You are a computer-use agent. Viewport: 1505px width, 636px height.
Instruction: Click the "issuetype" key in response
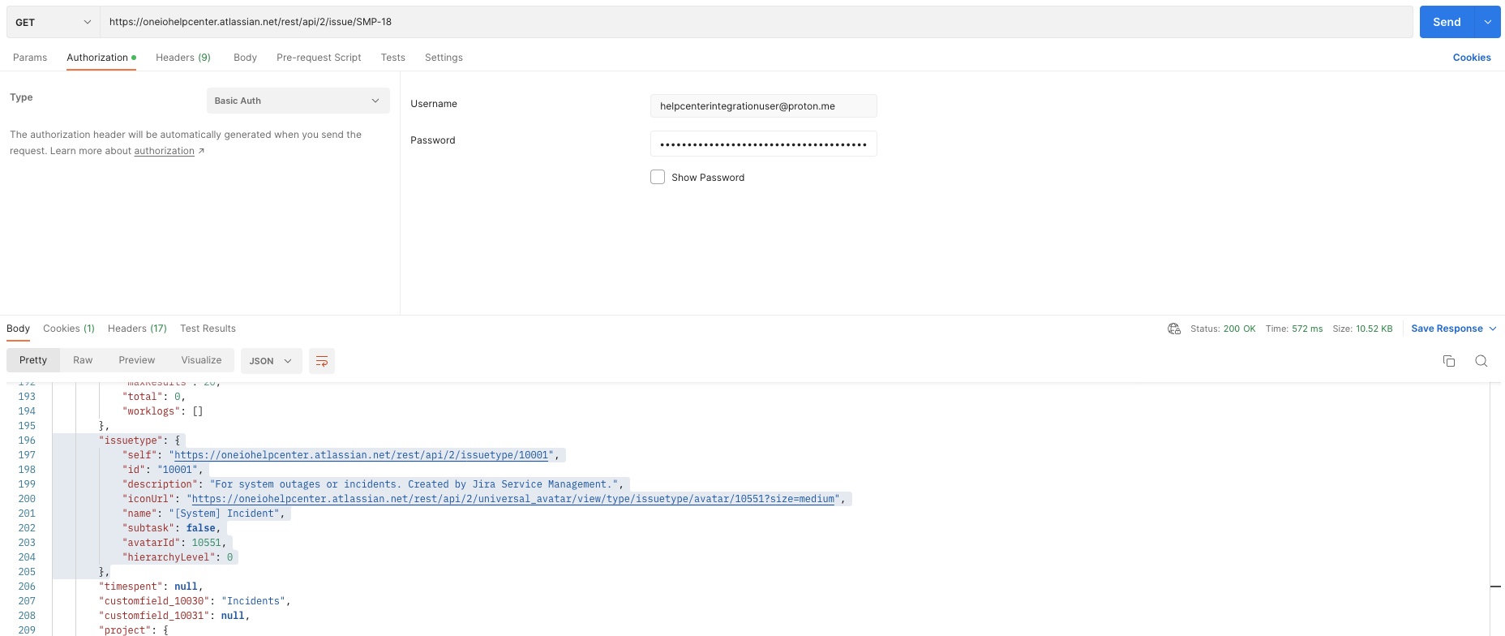[131, 440]
